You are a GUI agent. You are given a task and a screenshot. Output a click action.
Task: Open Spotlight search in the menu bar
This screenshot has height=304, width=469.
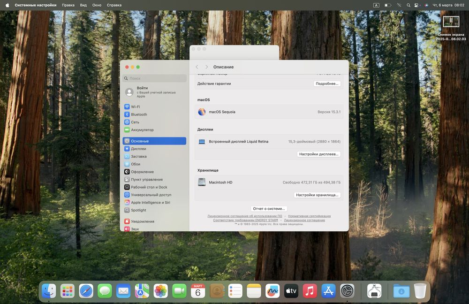coord(408,5)
